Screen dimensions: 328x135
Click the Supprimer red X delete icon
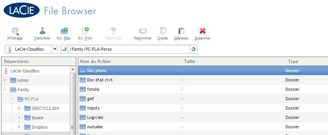[x=203, y=31]
